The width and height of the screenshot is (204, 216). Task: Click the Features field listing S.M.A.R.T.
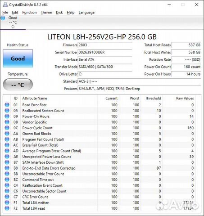pos(140,89)
